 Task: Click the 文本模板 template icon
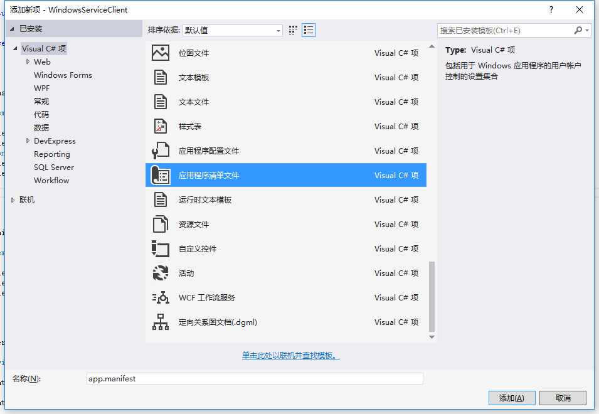coord(161,78)
